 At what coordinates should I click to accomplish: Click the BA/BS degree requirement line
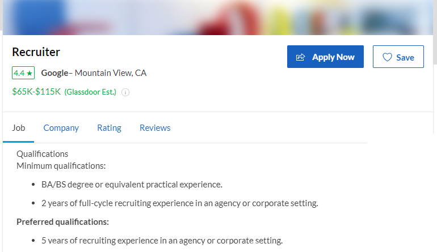point(132,185)
